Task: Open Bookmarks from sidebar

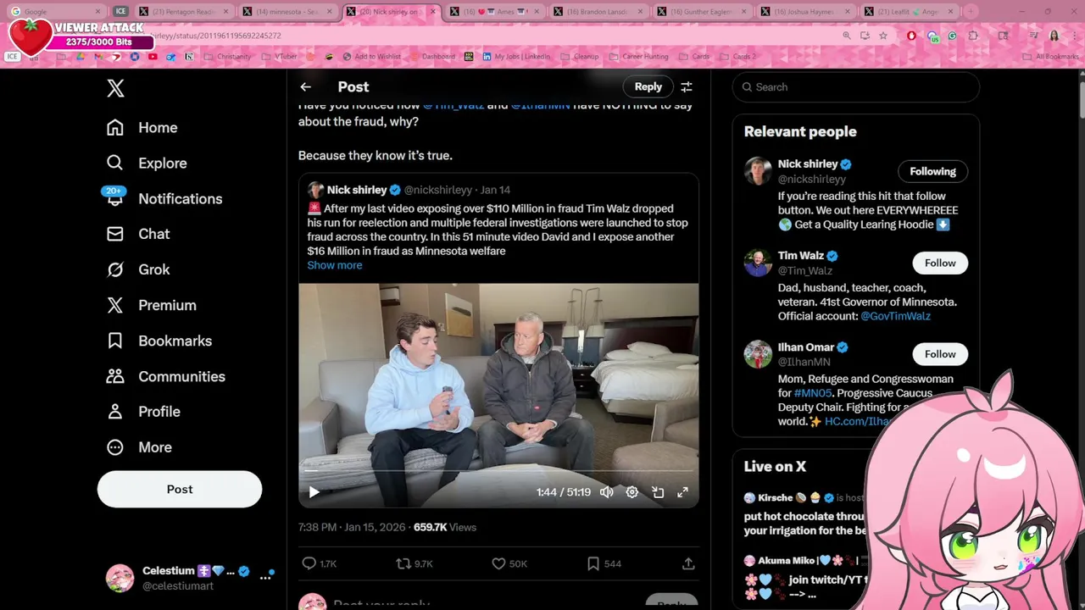Action: pyautogui.click(x=159, y=341)
